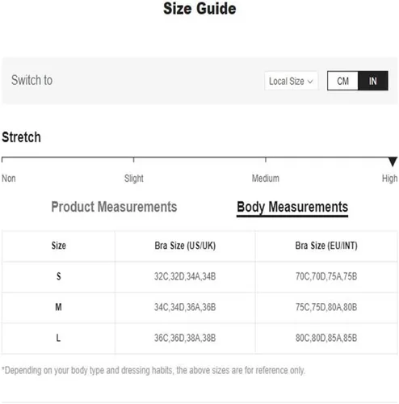Click the Size Guide title

[x=199, y=9]
